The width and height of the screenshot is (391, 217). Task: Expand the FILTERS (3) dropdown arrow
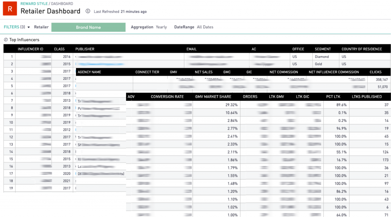[x=29, y=27]
